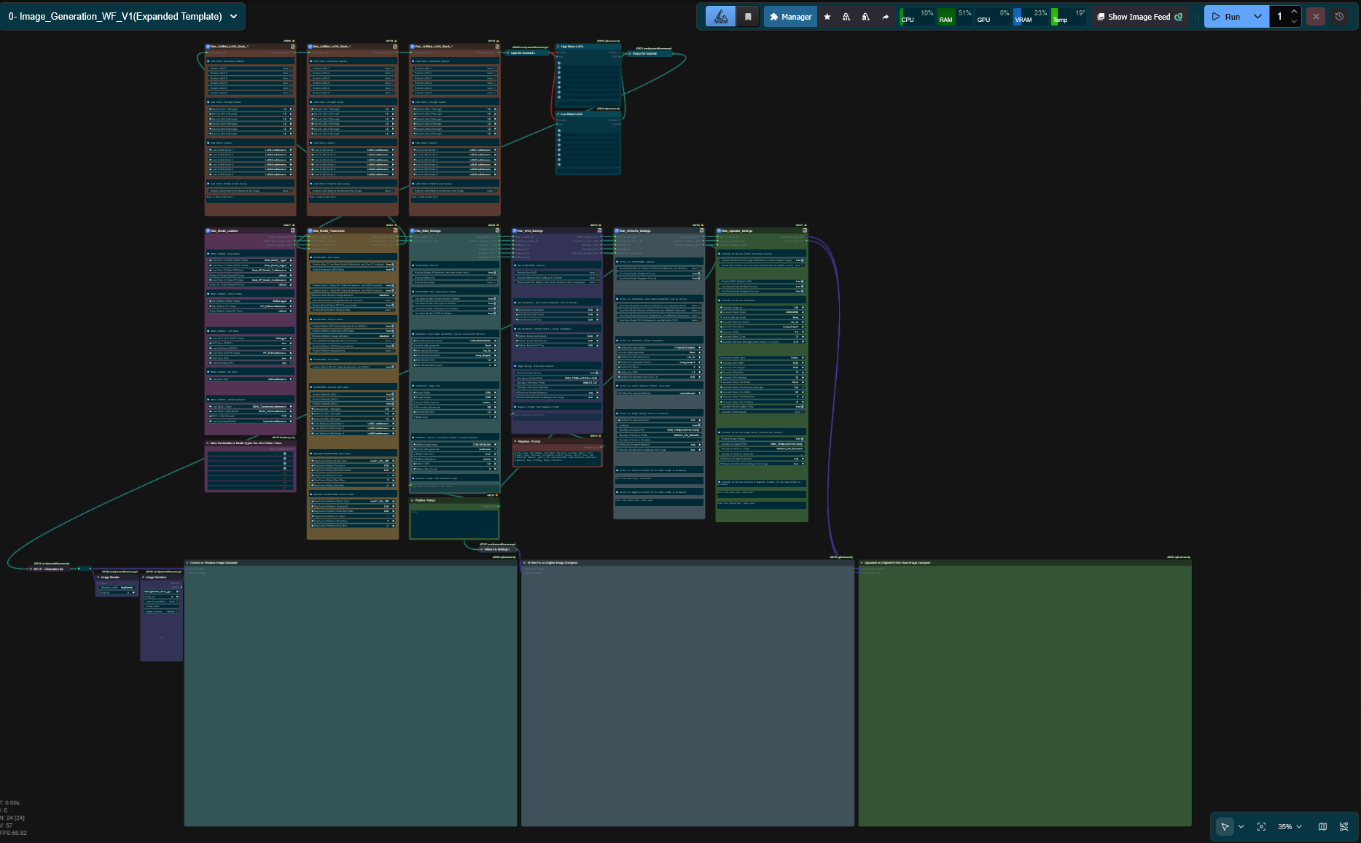1361x843 pixels.
Task: Open the ComfyUI Manager panel
Action: click(x=790, y=17)
